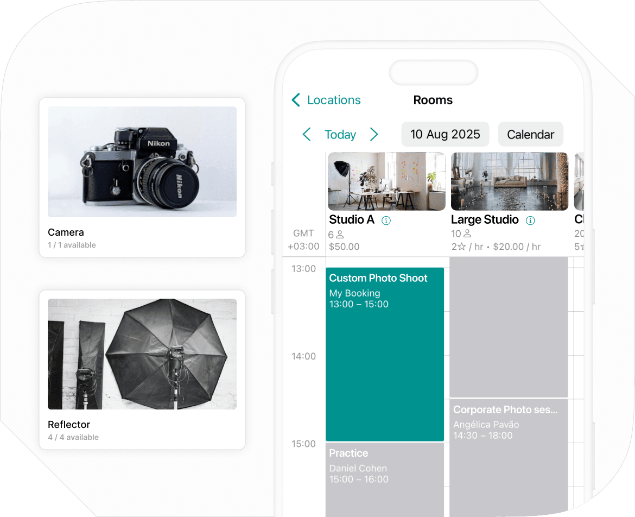Click the back chevron next to Locations
Screen dimensions: 635x517
coord(296,100)
